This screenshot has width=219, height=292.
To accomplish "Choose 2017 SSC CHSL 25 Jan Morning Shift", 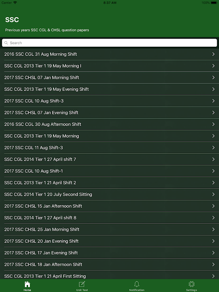I will coord(42,230).
